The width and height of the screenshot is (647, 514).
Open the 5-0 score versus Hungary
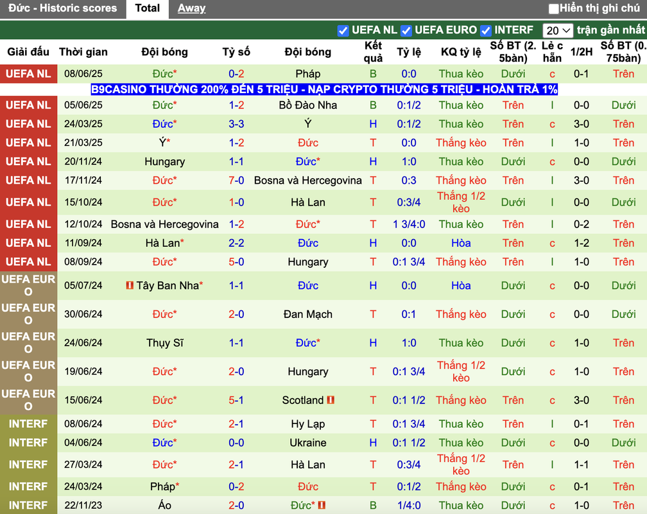click(x=236, y=262)
